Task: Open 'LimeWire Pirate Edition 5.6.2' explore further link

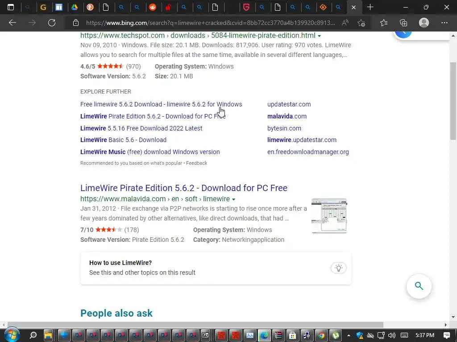Action: tap(153, 116)
